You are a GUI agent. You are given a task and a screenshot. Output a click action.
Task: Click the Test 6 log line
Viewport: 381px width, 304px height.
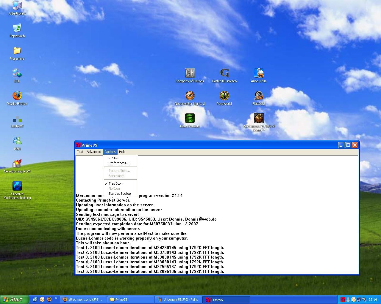pyautogui.click(x=150, y=271)
